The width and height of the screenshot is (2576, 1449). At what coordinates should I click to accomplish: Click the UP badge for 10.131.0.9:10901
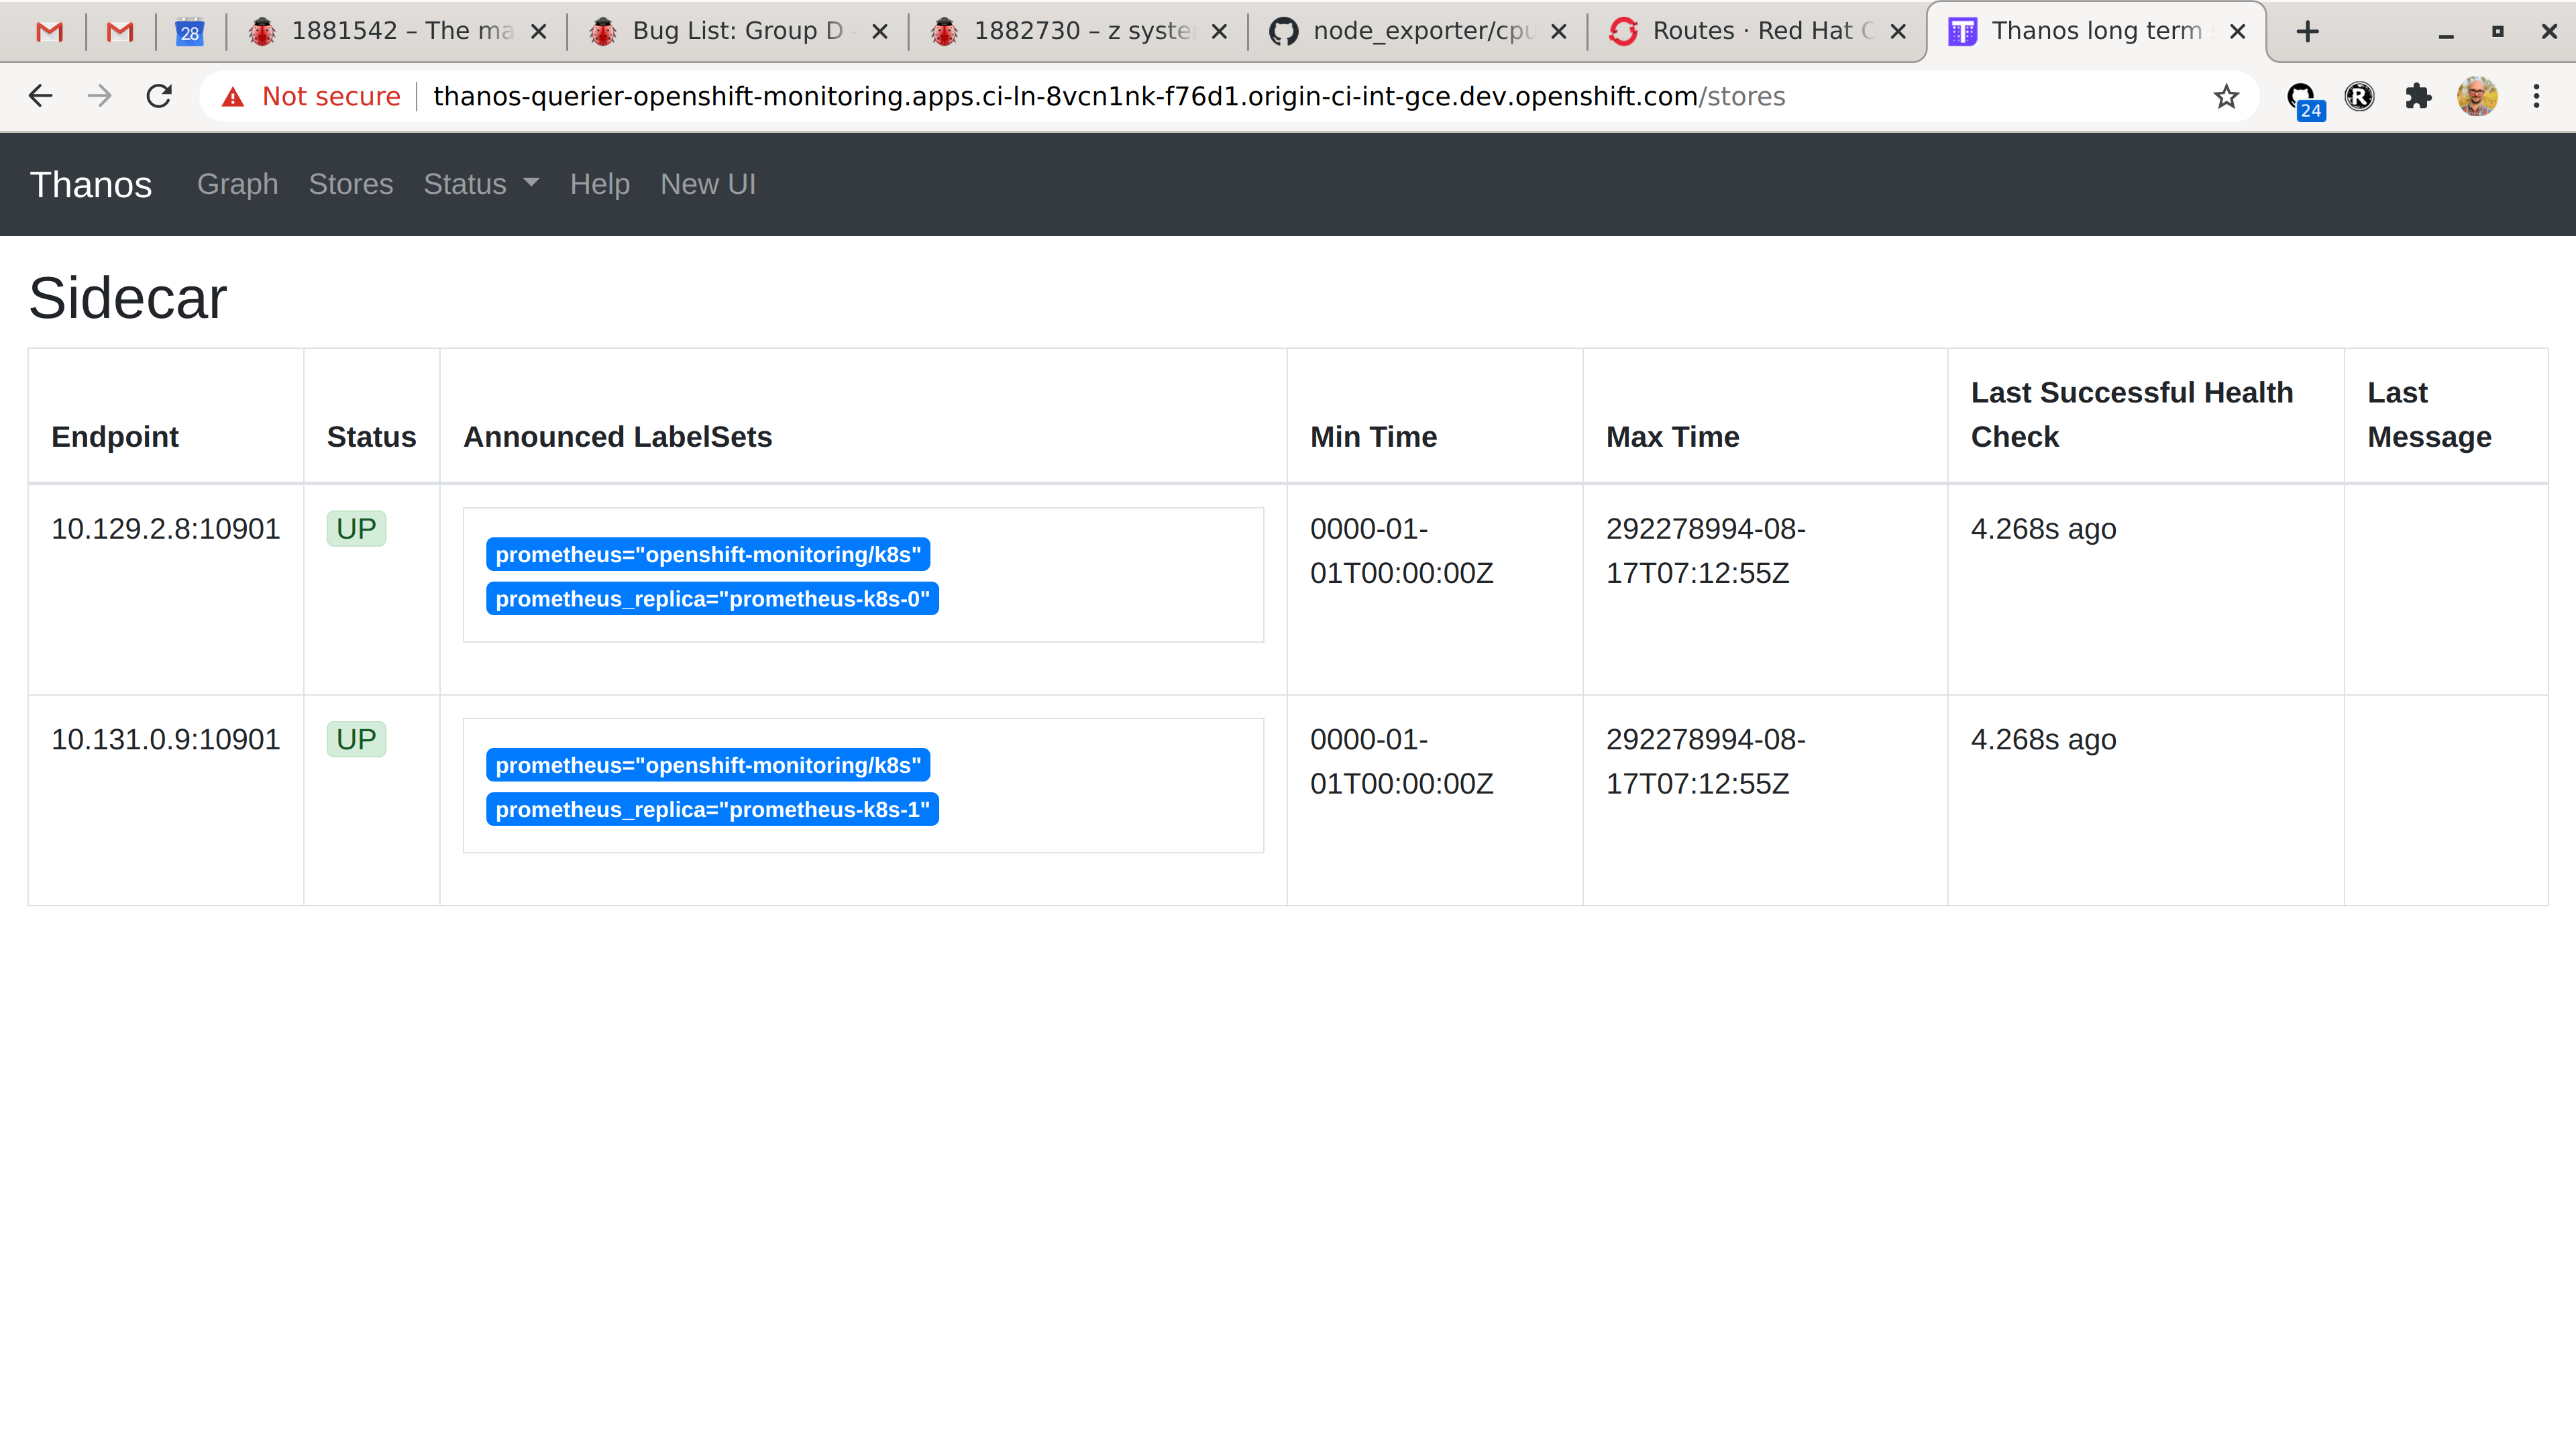tap(356, 740)
